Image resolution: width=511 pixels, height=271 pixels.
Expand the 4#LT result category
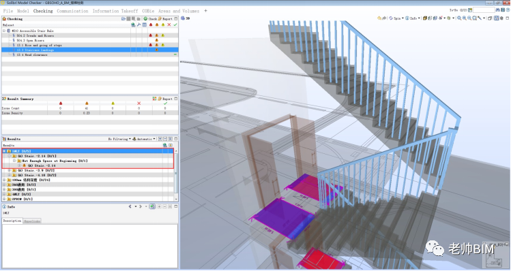[4, 194]
